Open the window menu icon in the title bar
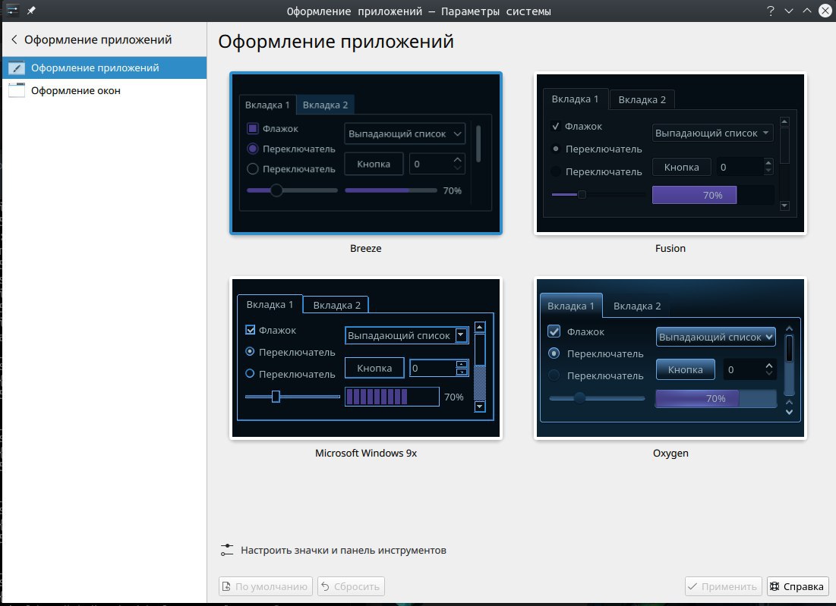Screen dimensions: 836x606 [x=12, y=10]
